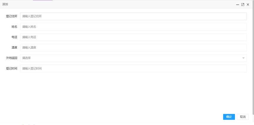Click the 登记住所 input field
Image resolution: width=254 pixels, height=125 pixels.
point(133,16)
